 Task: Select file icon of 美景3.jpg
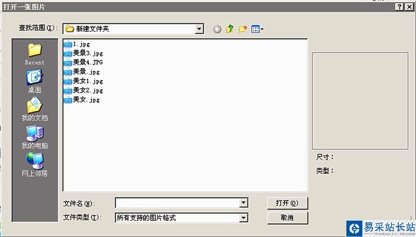click(68, 54)
